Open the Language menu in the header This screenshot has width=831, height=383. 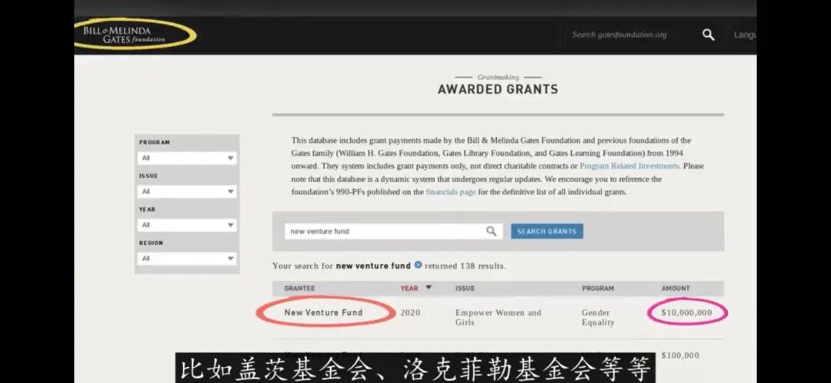745,35
